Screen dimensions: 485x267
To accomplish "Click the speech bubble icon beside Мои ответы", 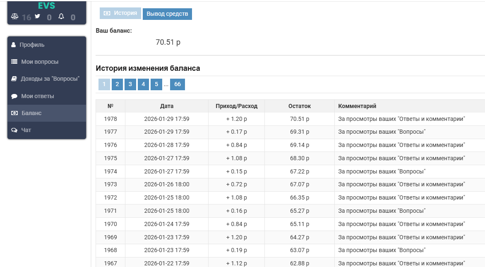I will pyautogui.click(x=14, y=96).
